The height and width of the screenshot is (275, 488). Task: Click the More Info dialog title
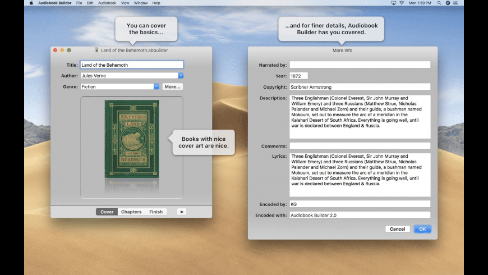pyautogui.click(x=342, y=50)
